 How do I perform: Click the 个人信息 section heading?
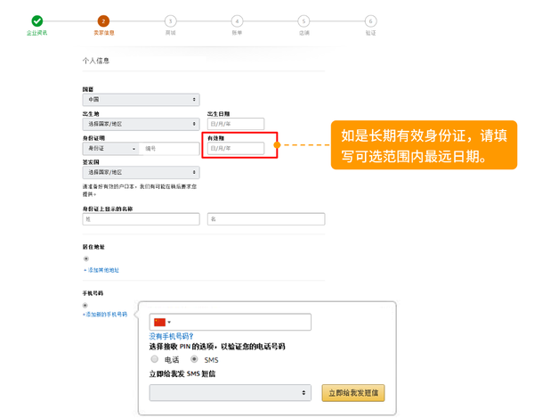(x=96, y=61)
